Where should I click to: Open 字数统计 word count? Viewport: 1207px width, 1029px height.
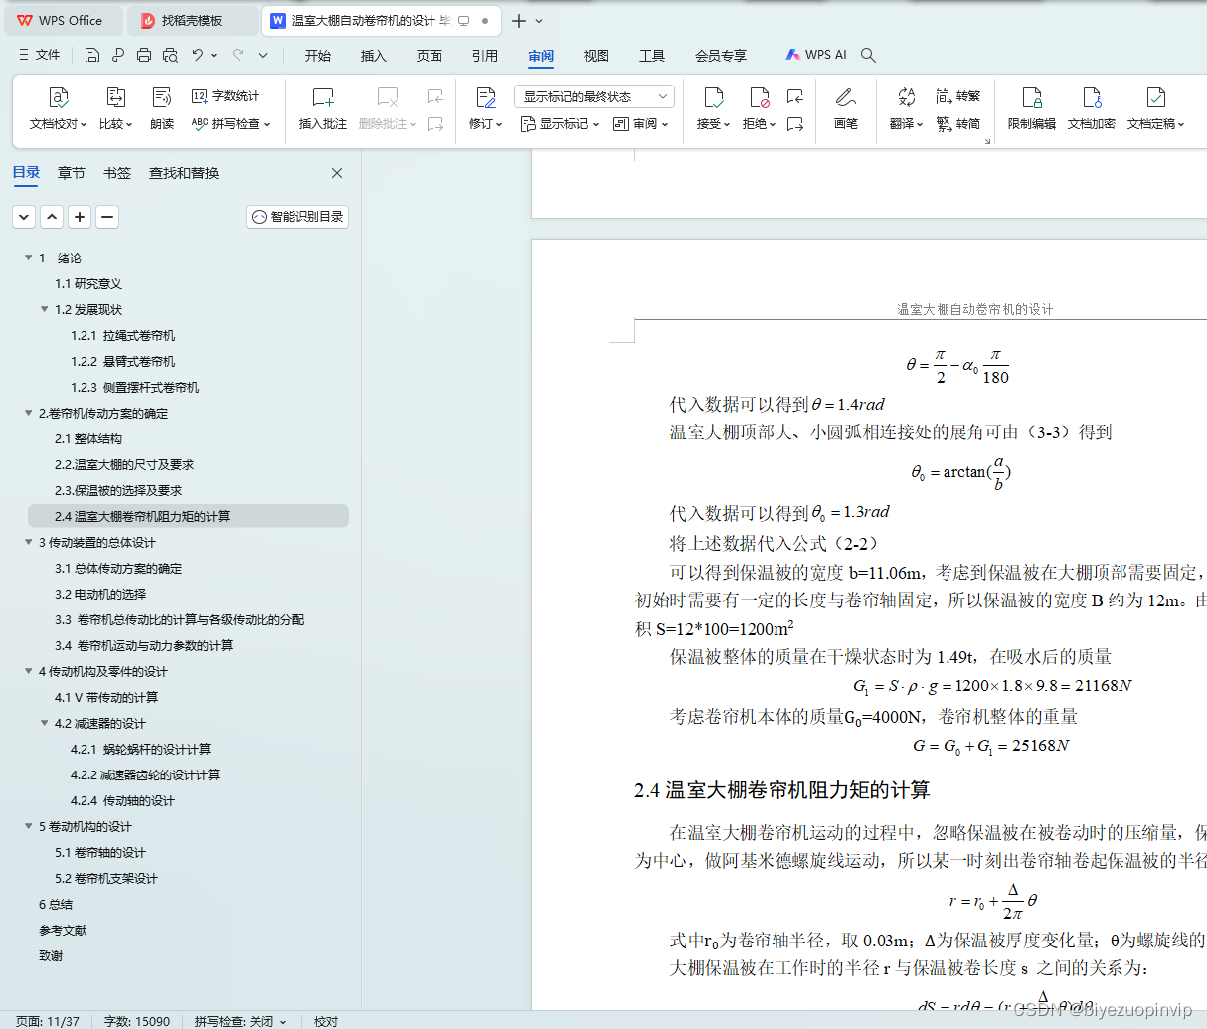click(x=226, y=96)
